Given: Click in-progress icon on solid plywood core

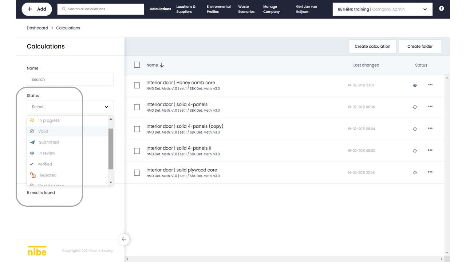Looking at the screenshot, I should coord(415,173).
